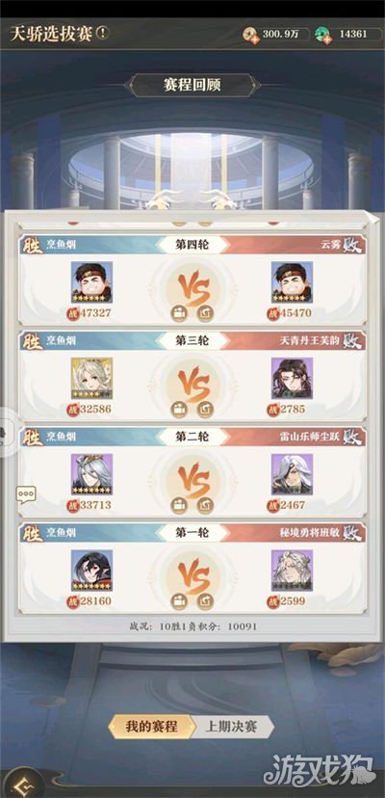This screenshot has width=385, height=798.
Task: Play the 第一轮 battle replay (camera icon)
Action: pos(179,601)
